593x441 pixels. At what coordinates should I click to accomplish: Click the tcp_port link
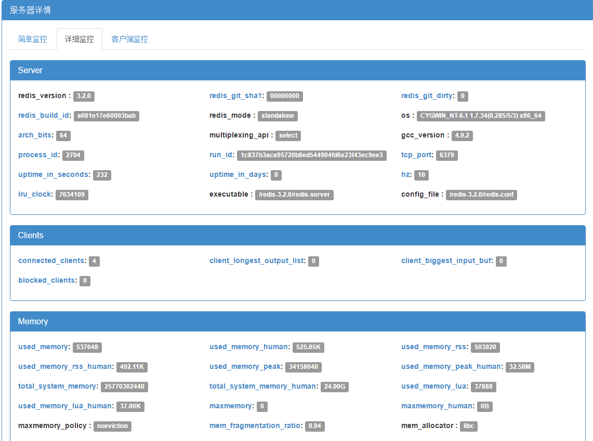416,155
